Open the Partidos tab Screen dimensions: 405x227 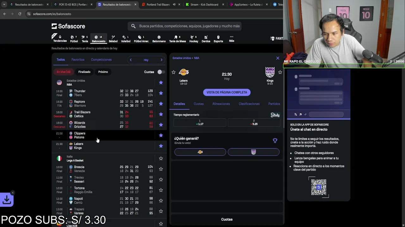pos(274,104)
